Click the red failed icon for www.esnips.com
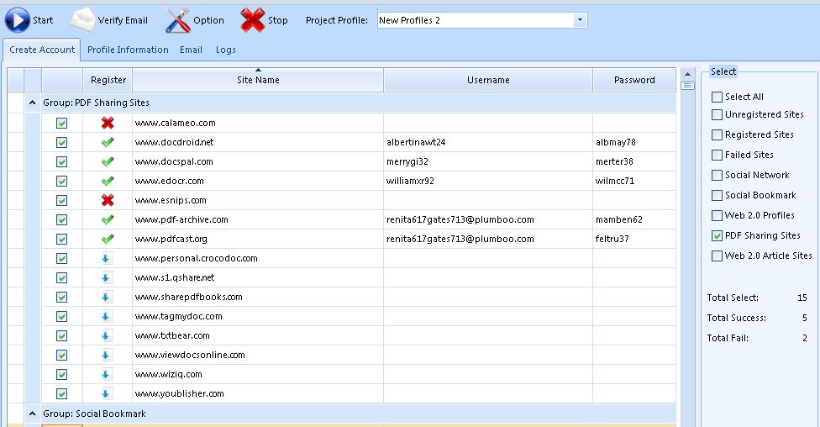 click(x=108, y=200)
